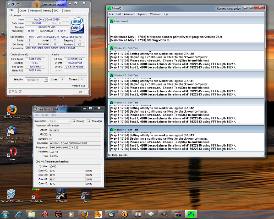
Task: Open the gtrevo desktop shortcut
Action: pos(86,196)
